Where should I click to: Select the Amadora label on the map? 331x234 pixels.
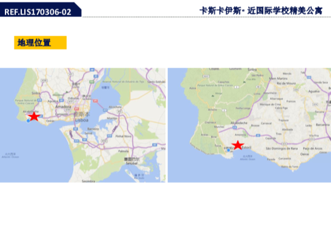[x=63, y=107]
